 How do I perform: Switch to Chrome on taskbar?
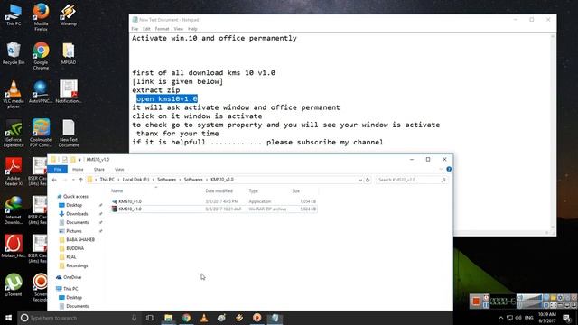(186, 318)
